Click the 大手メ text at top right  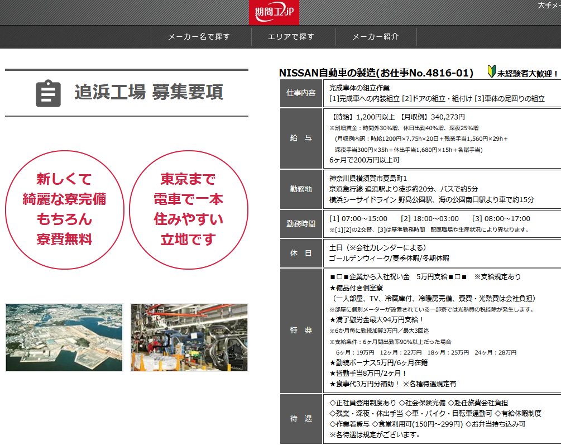(549, 6)
